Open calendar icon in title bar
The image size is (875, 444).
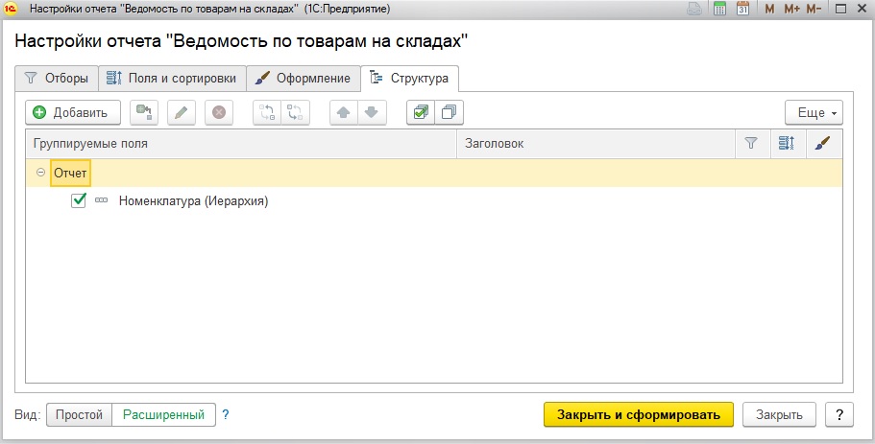coord(742,9)
